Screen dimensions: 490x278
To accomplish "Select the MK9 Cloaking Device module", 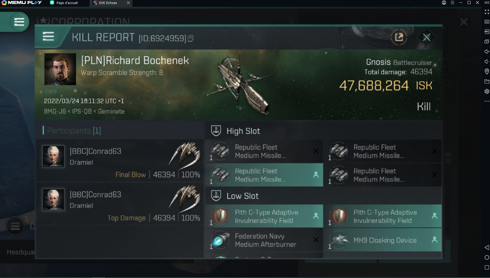I will (385, 240).
